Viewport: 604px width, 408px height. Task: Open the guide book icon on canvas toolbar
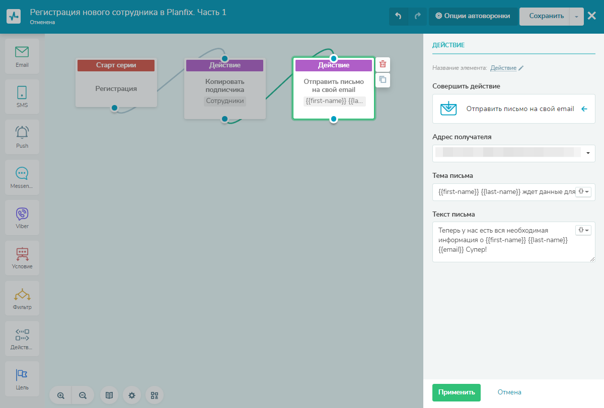pyautogui.click(x=109, y=395)
